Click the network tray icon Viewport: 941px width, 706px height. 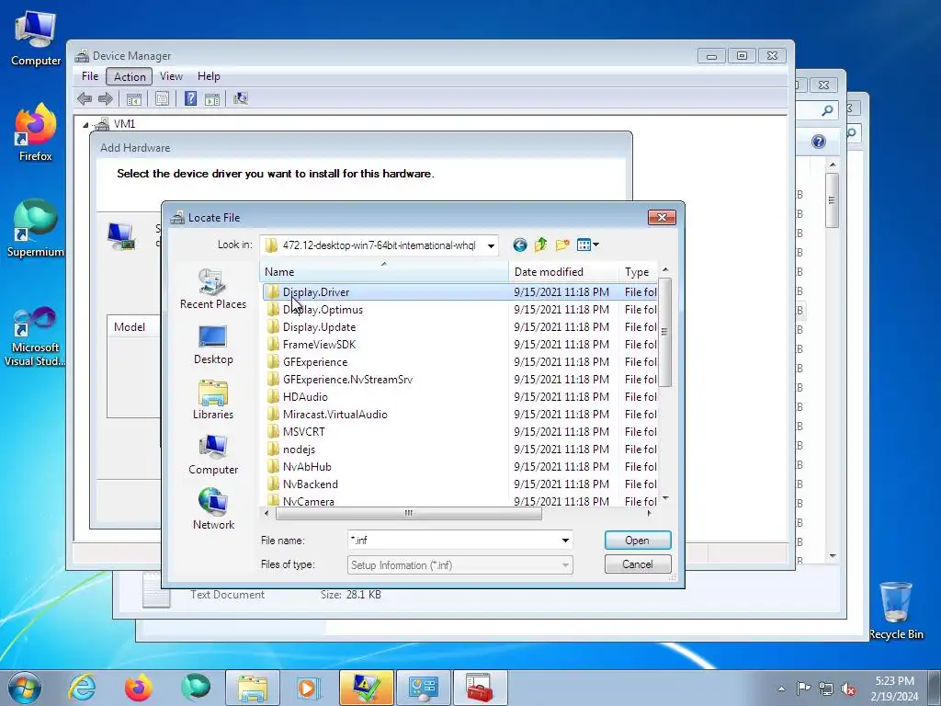(826, 689)
